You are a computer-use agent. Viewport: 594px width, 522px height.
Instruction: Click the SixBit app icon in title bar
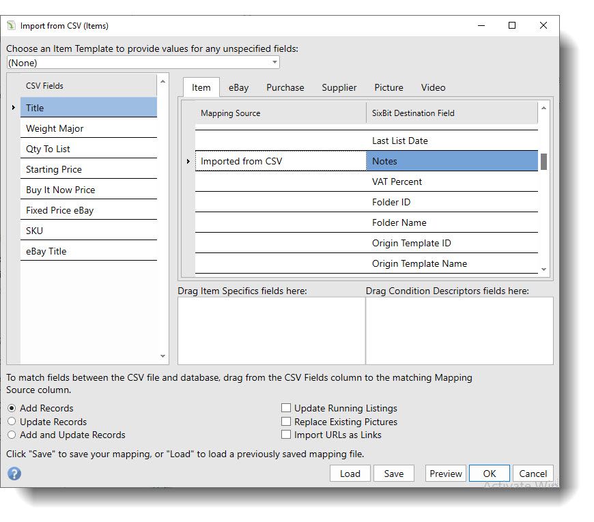pyautogui.click(x=12, y=25)
